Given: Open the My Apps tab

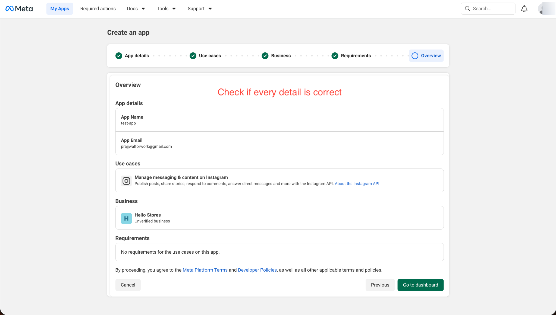Looking at the screenshot, I should (60, 9).
